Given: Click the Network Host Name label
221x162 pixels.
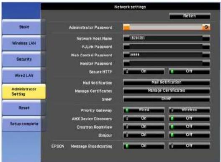Looking at the screenshot, I should coord(94,38).
